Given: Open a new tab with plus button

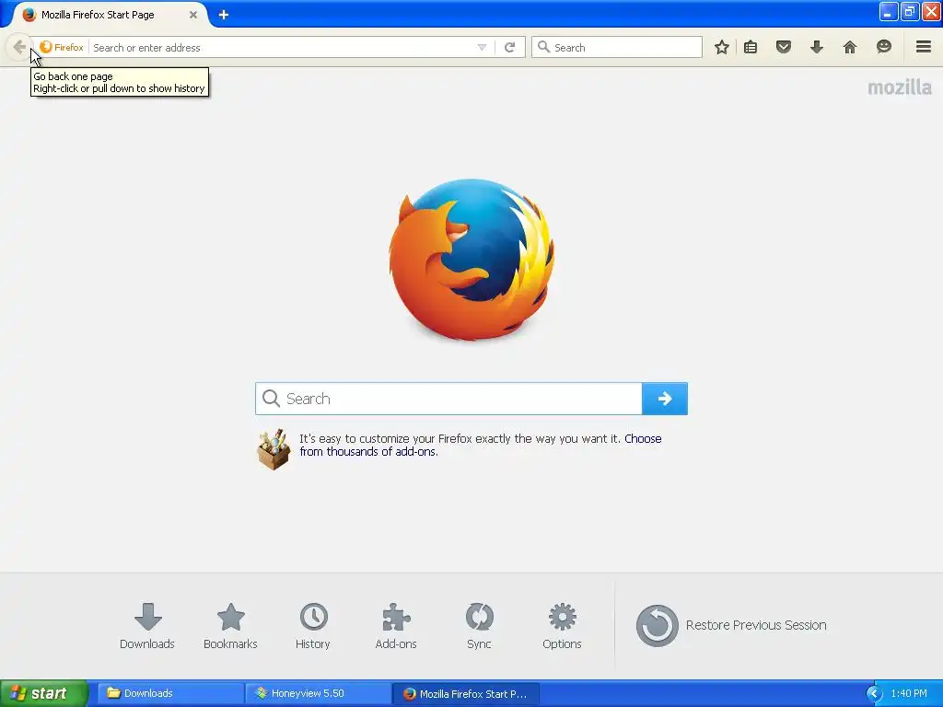Looking at the screenshot, I should 223,15.
